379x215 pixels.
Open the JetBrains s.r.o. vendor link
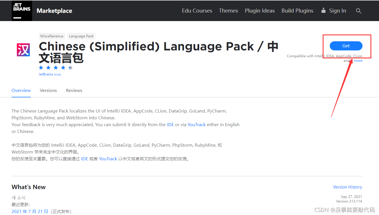[x=50, y=74]
